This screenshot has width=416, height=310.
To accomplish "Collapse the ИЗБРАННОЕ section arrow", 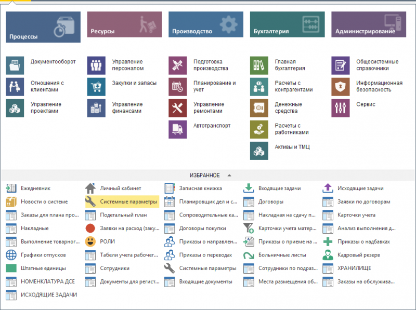I will [x=229, y=176].
